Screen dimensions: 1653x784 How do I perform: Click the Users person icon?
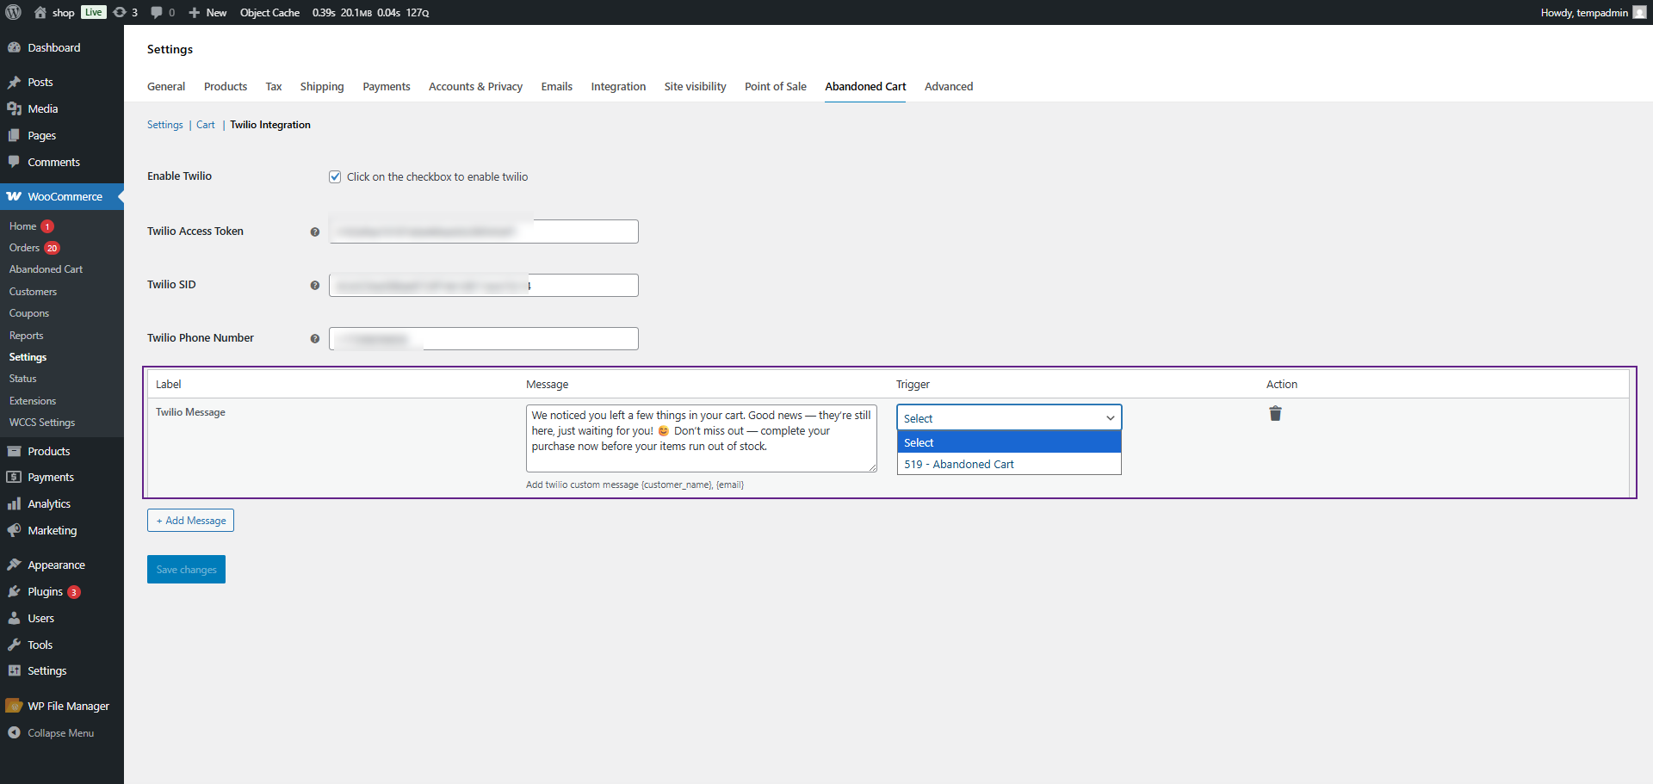tap(14, 618)
